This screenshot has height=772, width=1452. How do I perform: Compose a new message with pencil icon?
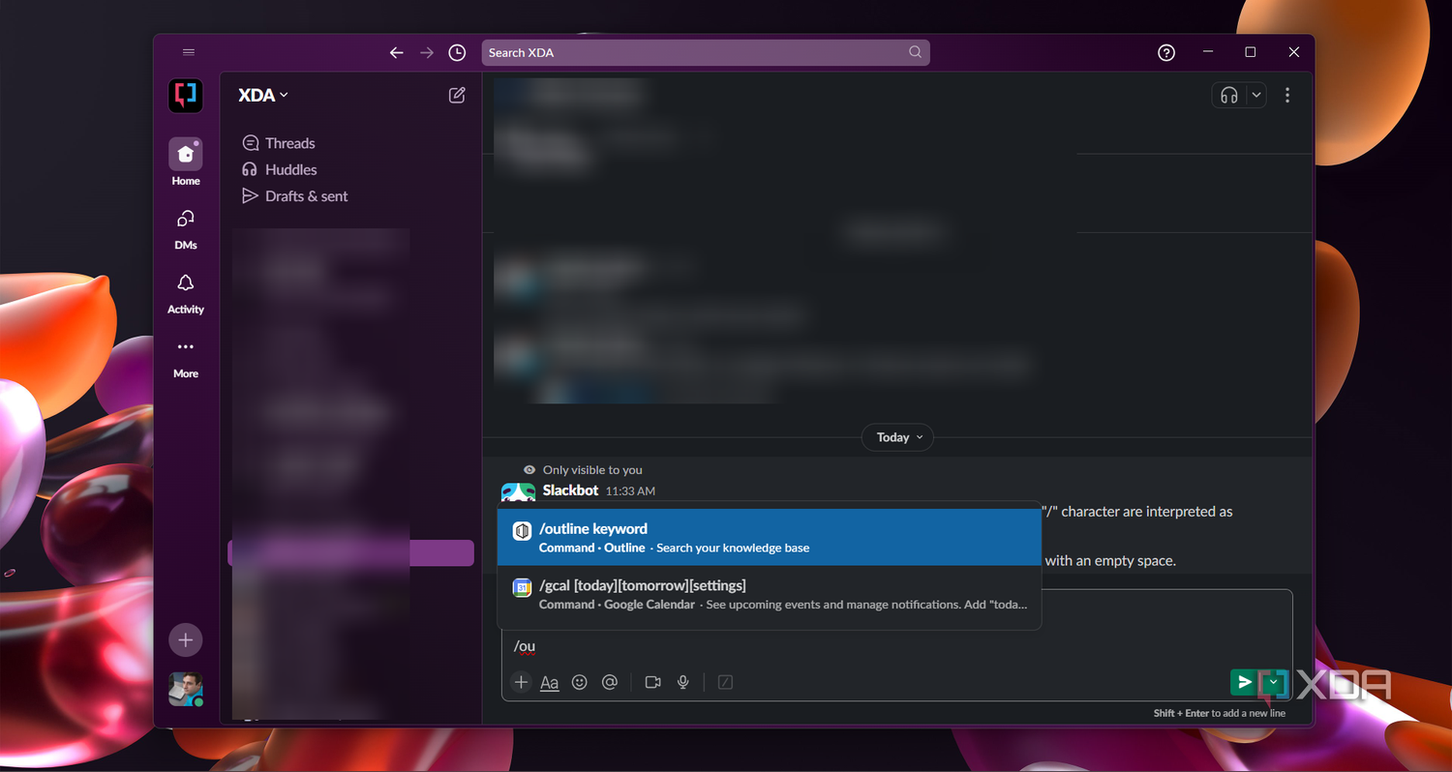tap(457, 95)
